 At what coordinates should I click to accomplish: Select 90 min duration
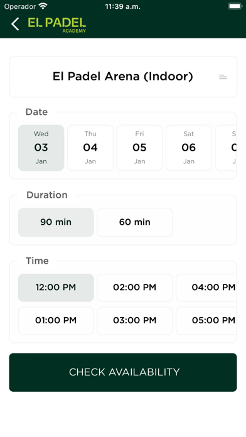(56, 222)
